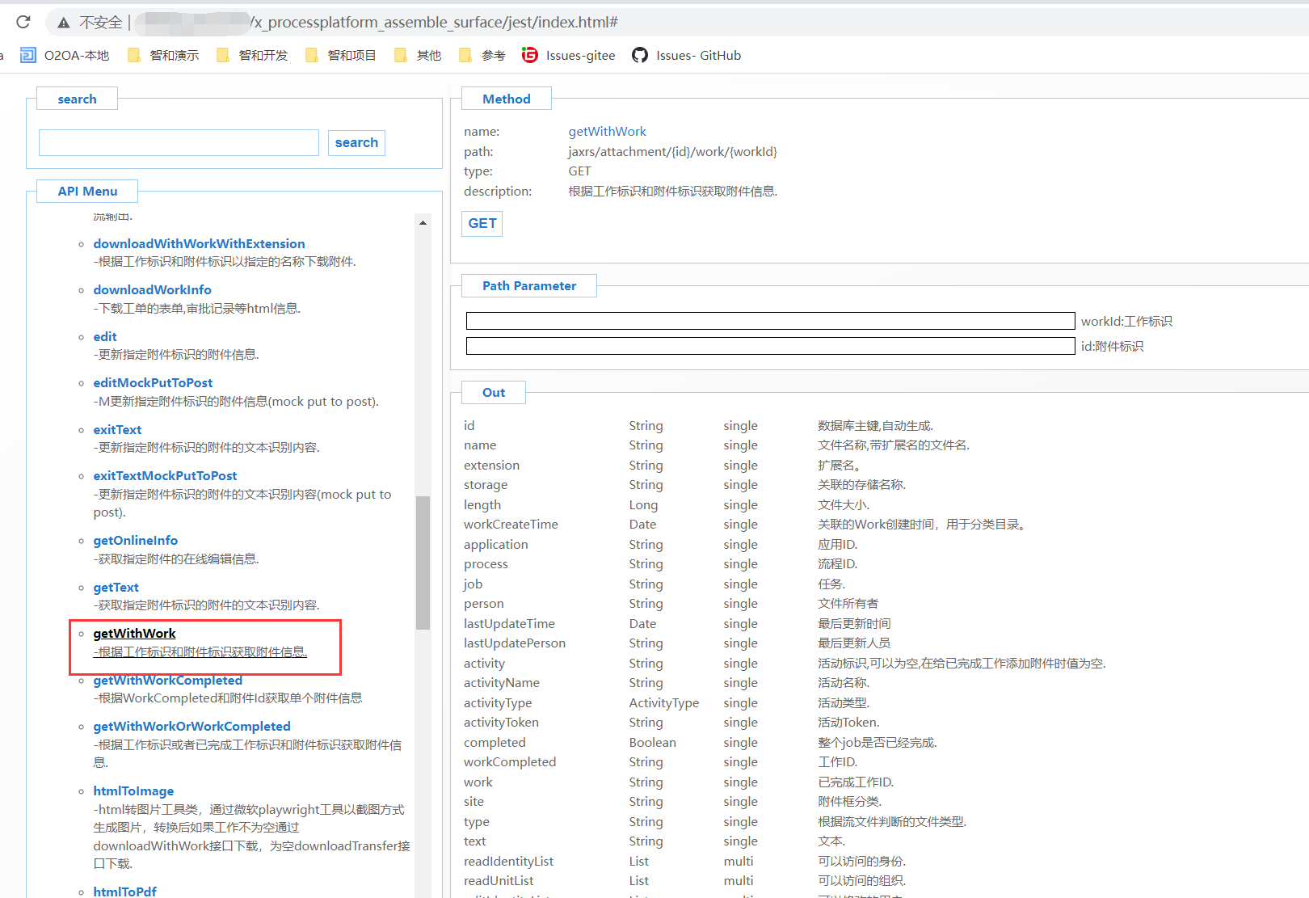Open the downloadWithWorkWithExtension API link
1309x898 pixels.
tap(199, 243)
